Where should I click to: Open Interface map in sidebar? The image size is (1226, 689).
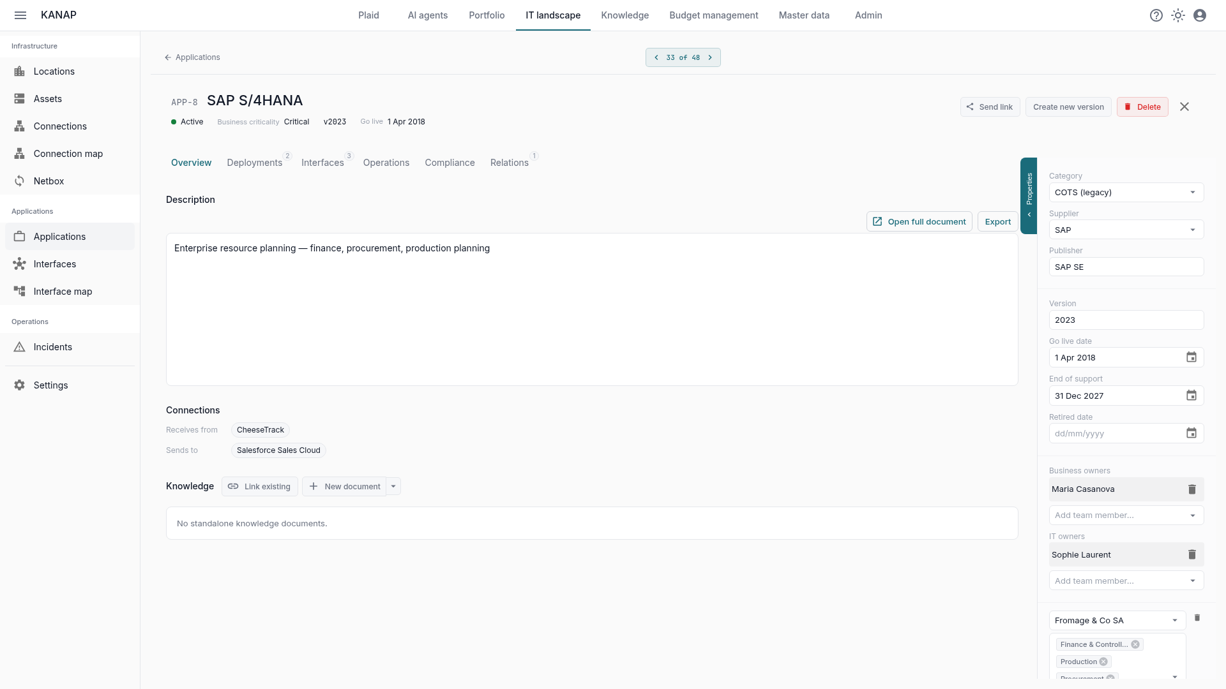pyautogui.click(x=70, y=292)
